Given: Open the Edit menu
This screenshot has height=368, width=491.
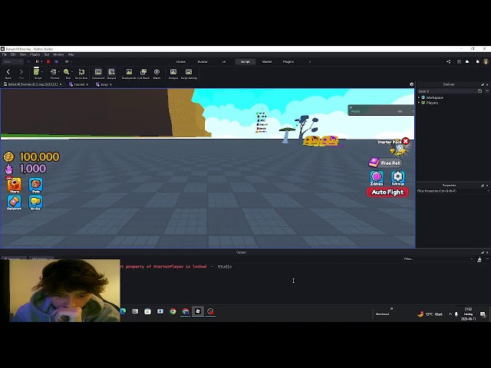Looking at the screenshot, I should (x=13, y=54).
